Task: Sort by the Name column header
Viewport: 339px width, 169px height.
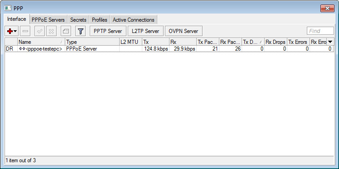Action: tap(41, 42)
